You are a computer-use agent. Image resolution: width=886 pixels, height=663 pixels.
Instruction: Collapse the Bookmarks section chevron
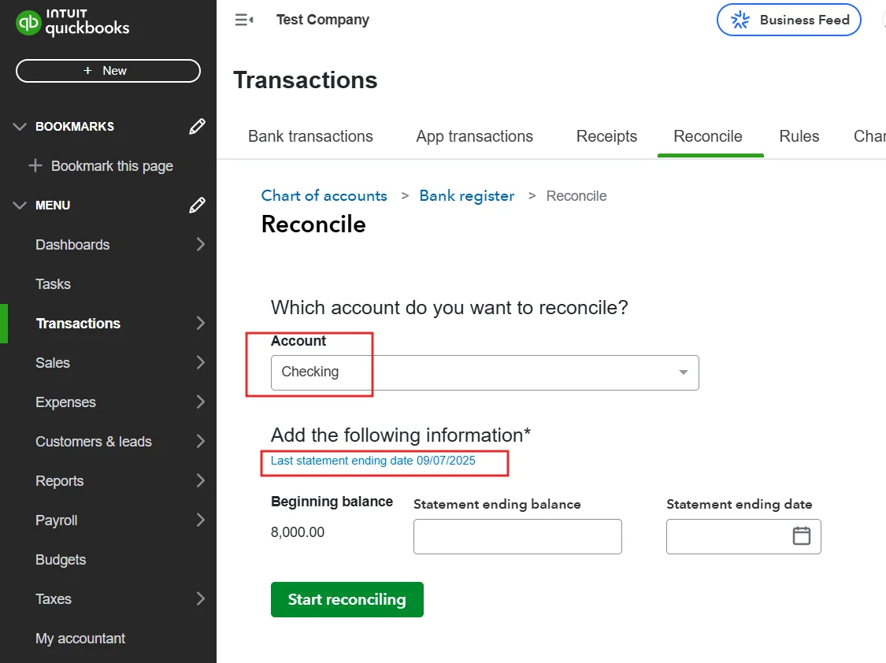20,126
